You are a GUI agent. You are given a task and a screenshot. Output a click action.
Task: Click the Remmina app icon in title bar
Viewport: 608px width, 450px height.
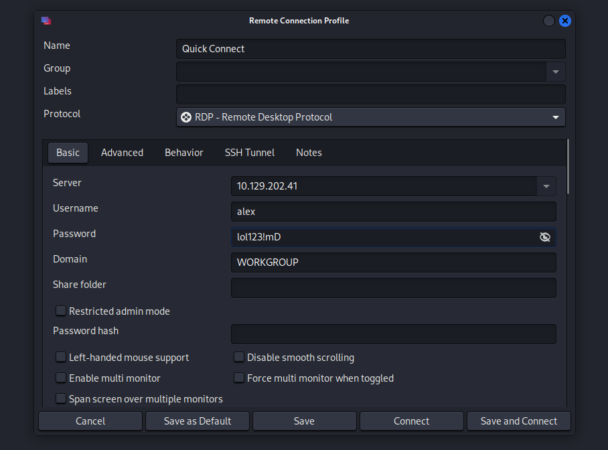pos(46,21)
